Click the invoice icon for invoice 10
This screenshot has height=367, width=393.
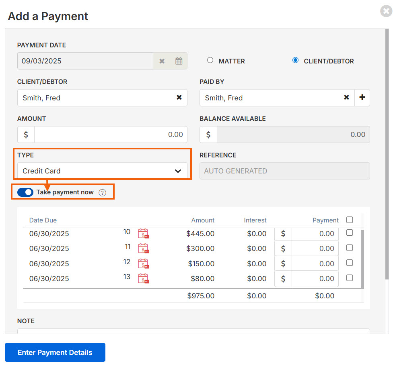point(143,234)
